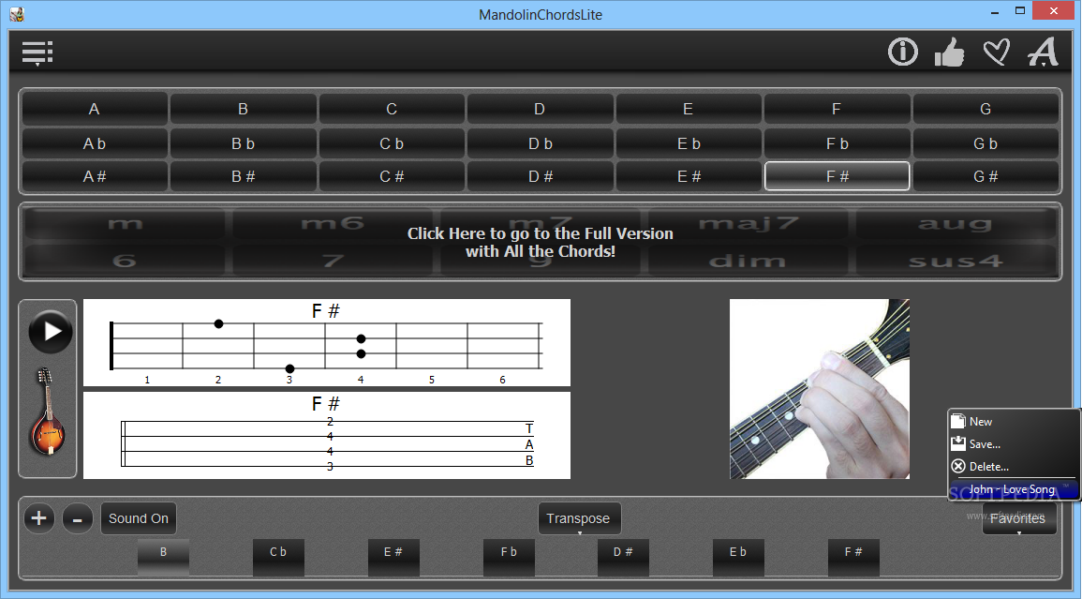Select D # chord in sequence strip
The width and height of the screenshot is (1082, 599).
click(623, 558)
